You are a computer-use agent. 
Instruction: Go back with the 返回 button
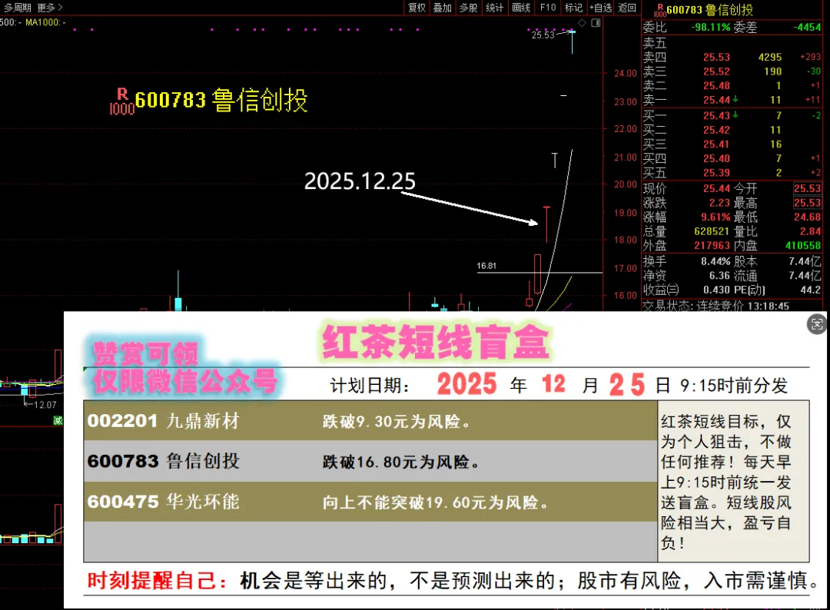[627, 8]
